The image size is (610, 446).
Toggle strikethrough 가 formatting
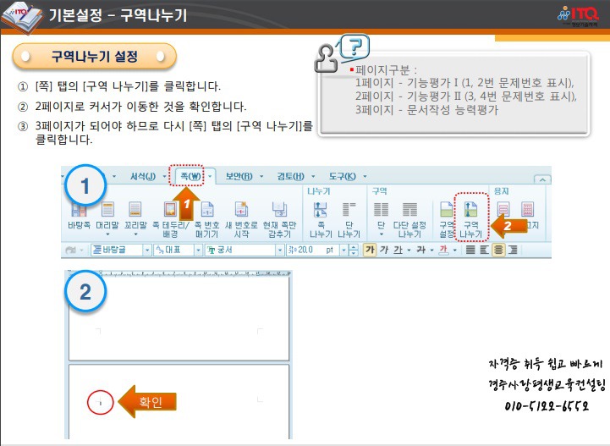click(x=421, y=250)
